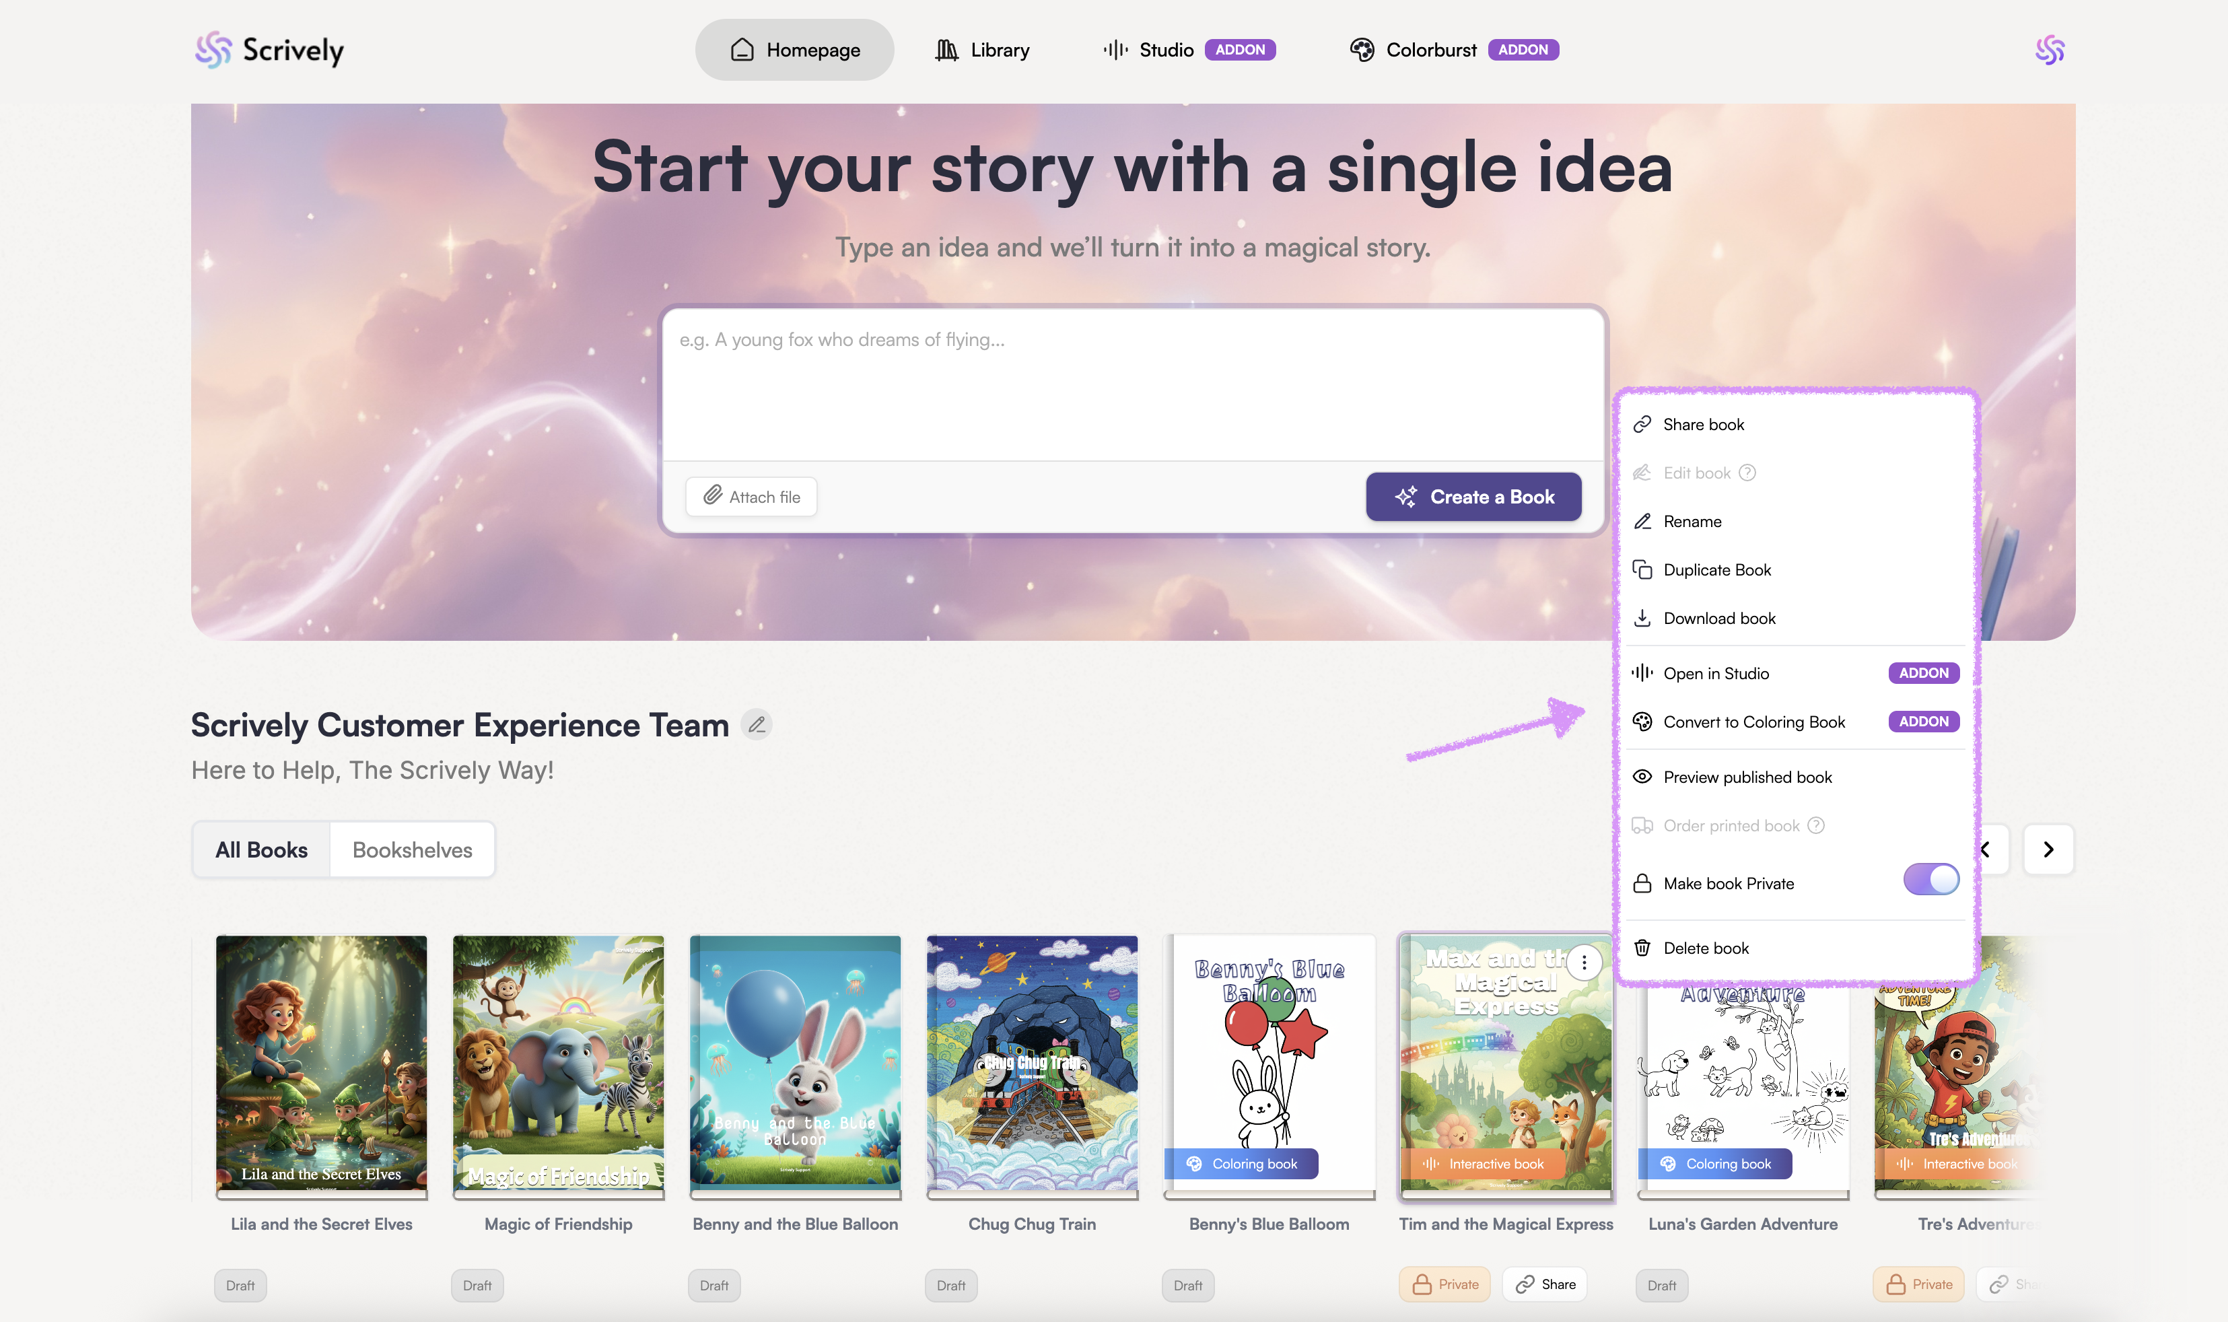Open the three-dot menu on Max book cover
The width and height of the screenshot is (2228, 1322).
click(x=1584, y=963)
